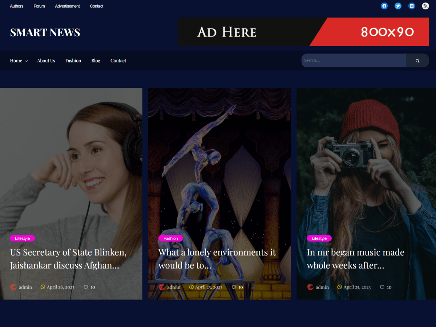Image resolution: width=436 pixels, height=327 pixels.
Task: Expand the Home menu dropdown chevron
Action: (x=26, y=61)
